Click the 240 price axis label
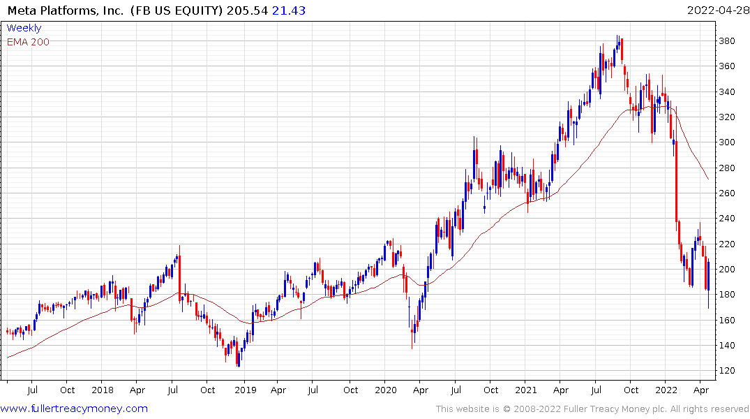This screenshot has width=750, height=419. [727, 219]
